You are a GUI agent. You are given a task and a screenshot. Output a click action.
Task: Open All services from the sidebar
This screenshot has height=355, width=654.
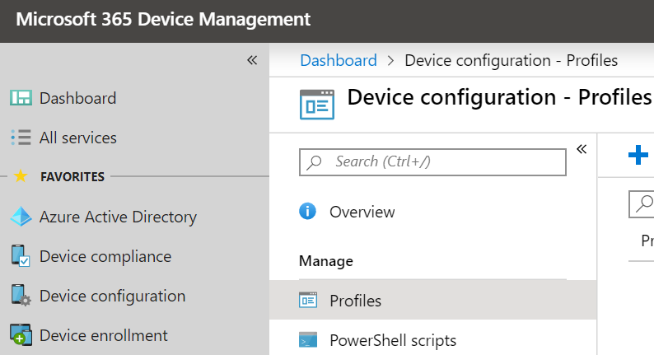[77, 138]
